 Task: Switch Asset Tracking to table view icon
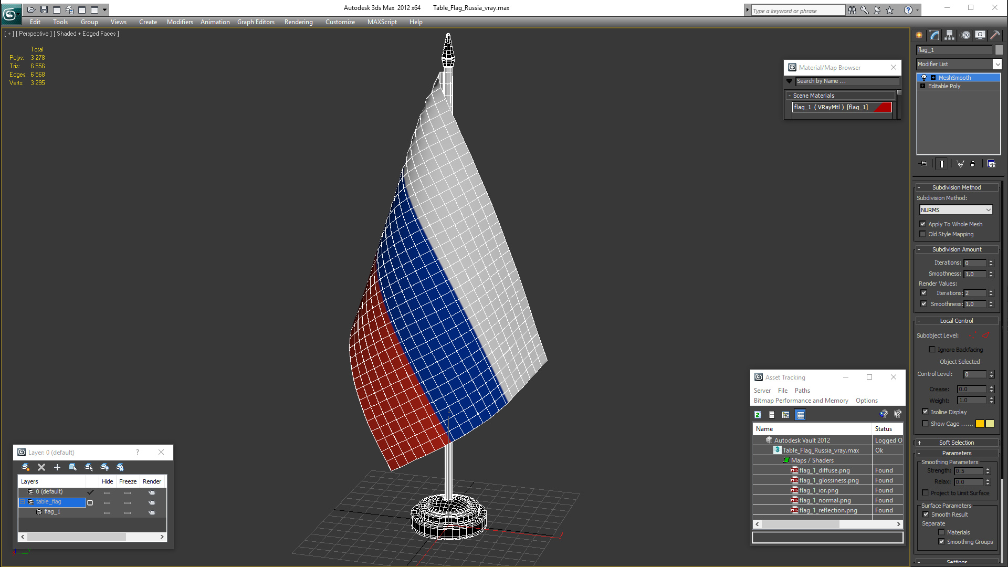click(801, 415)
